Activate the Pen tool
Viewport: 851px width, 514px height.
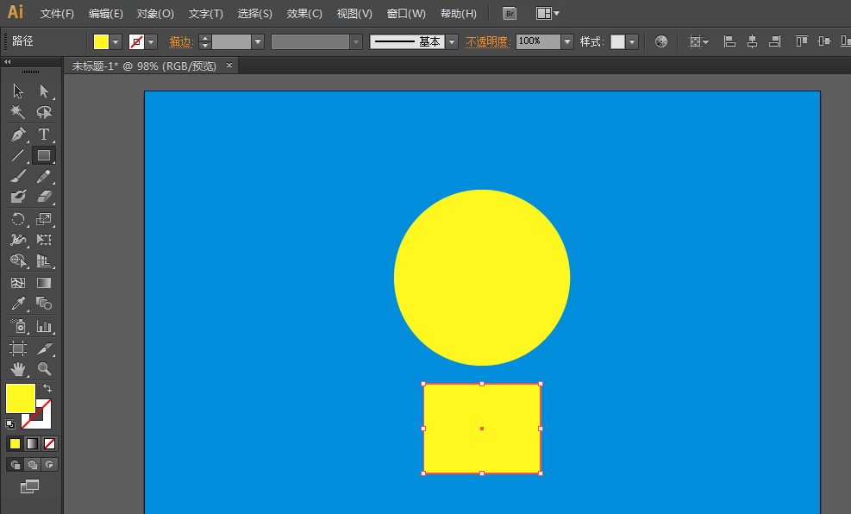(x=17, y=134)
